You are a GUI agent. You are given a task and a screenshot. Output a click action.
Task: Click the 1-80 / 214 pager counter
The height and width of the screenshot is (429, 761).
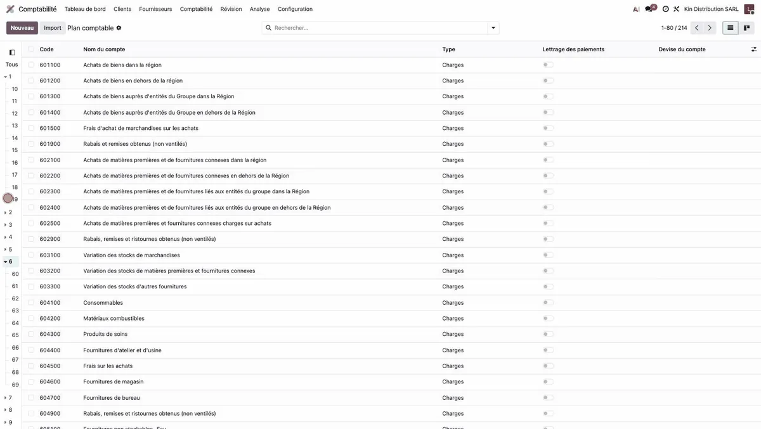point(674,28)
